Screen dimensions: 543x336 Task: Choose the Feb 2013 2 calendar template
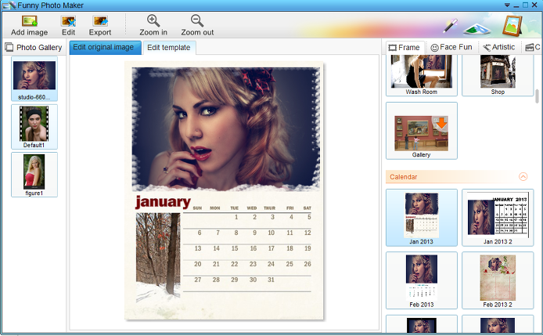(x=498, y=280)
